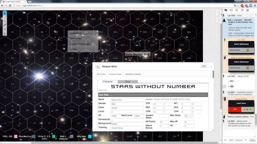Click the Next Level input field

click(139, 116)
